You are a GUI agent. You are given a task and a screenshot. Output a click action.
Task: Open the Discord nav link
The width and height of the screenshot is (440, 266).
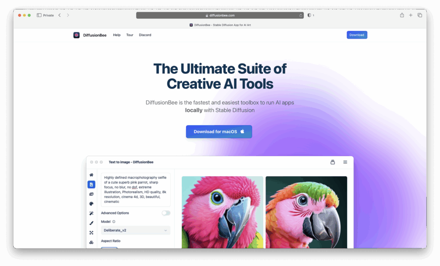(145, 35)
